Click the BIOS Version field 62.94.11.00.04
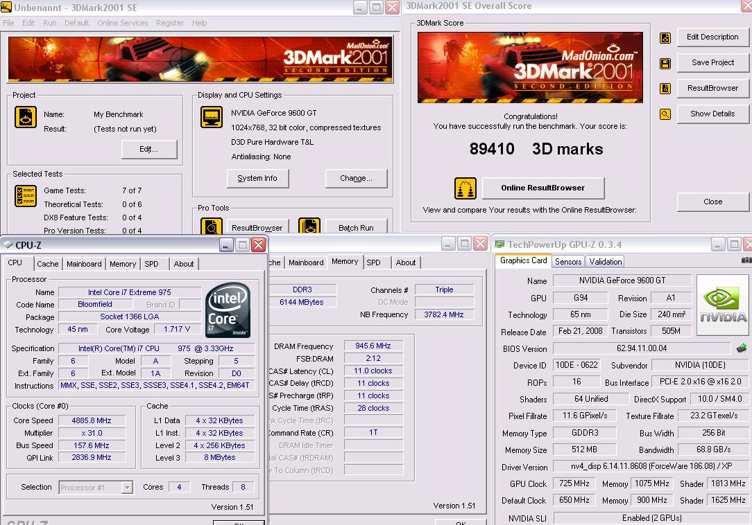Screen dimensions: 752x525 (x=642, y=348)
